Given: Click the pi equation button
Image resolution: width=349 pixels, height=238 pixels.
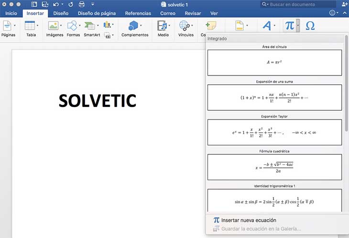Looking at the screenshot, I should (x=290, y=26).
